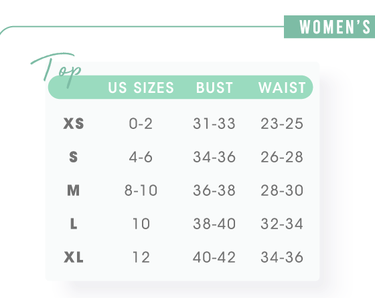The image size is (375, 298).
Task: Select the 31-33 bust measurement
Action: coord(214,124)
